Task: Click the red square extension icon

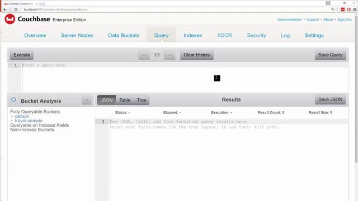Action: point(343,9)
